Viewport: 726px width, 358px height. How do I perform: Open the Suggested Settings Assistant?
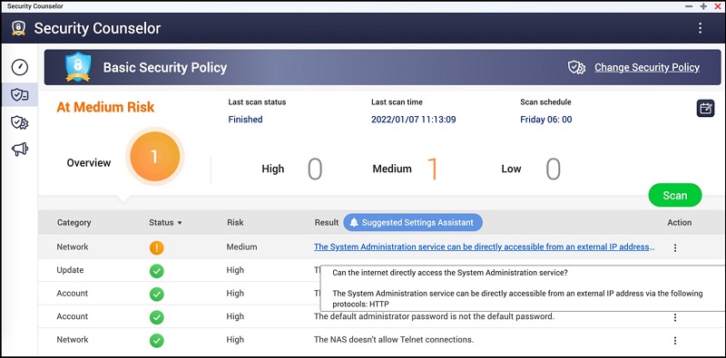(x=413, y=222)
